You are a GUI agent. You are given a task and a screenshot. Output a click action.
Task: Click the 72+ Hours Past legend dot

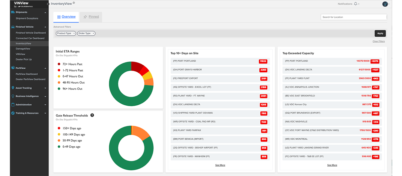coord(59,64)
